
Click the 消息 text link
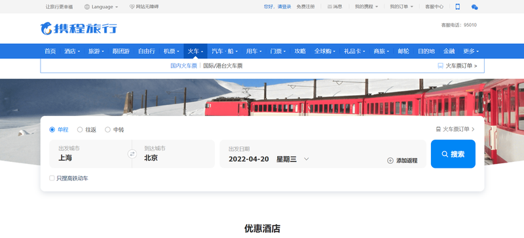pos(337,7)
